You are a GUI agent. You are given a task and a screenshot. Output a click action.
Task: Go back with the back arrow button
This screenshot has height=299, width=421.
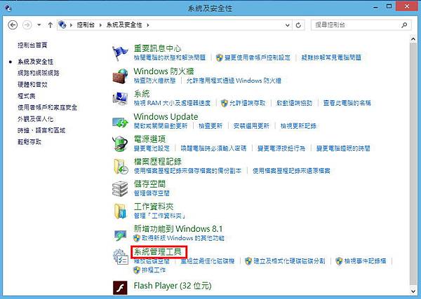point(13,25)
